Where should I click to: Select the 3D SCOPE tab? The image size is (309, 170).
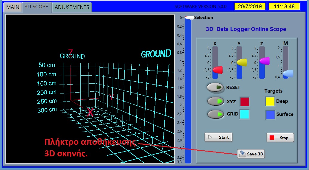click(x=36, y=7)
